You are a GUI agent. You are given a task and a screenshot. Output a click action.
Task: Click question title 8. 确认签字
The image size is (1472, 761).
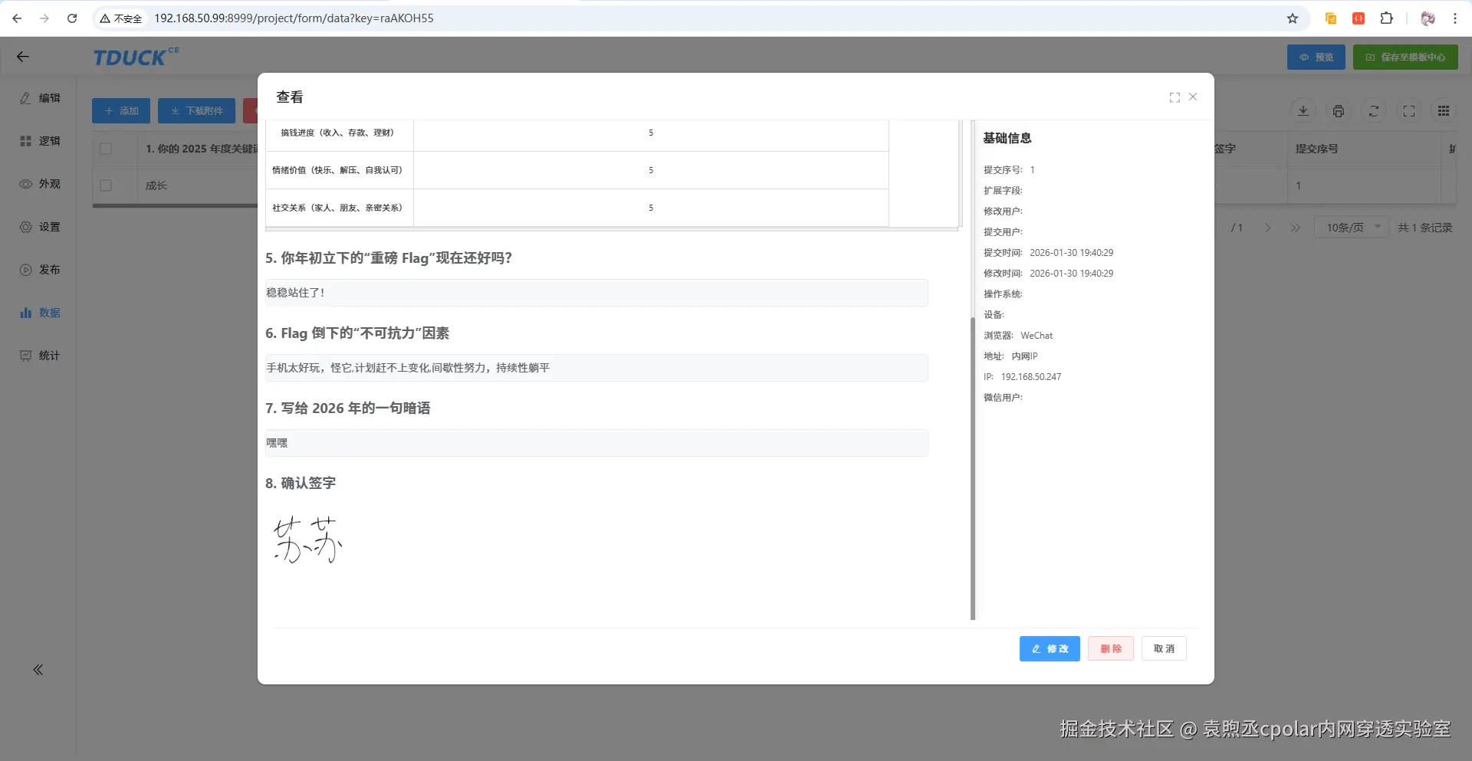pos(301,483)
